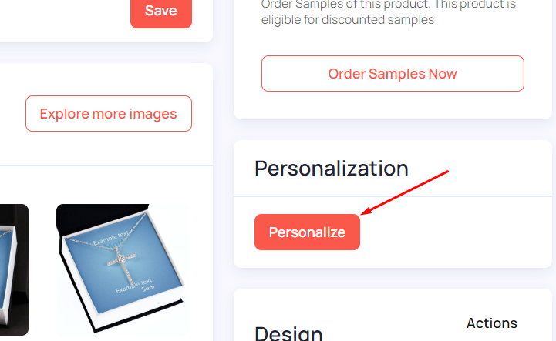Click the Design section heading
The image size is (556, 341).
pos(288,333)
